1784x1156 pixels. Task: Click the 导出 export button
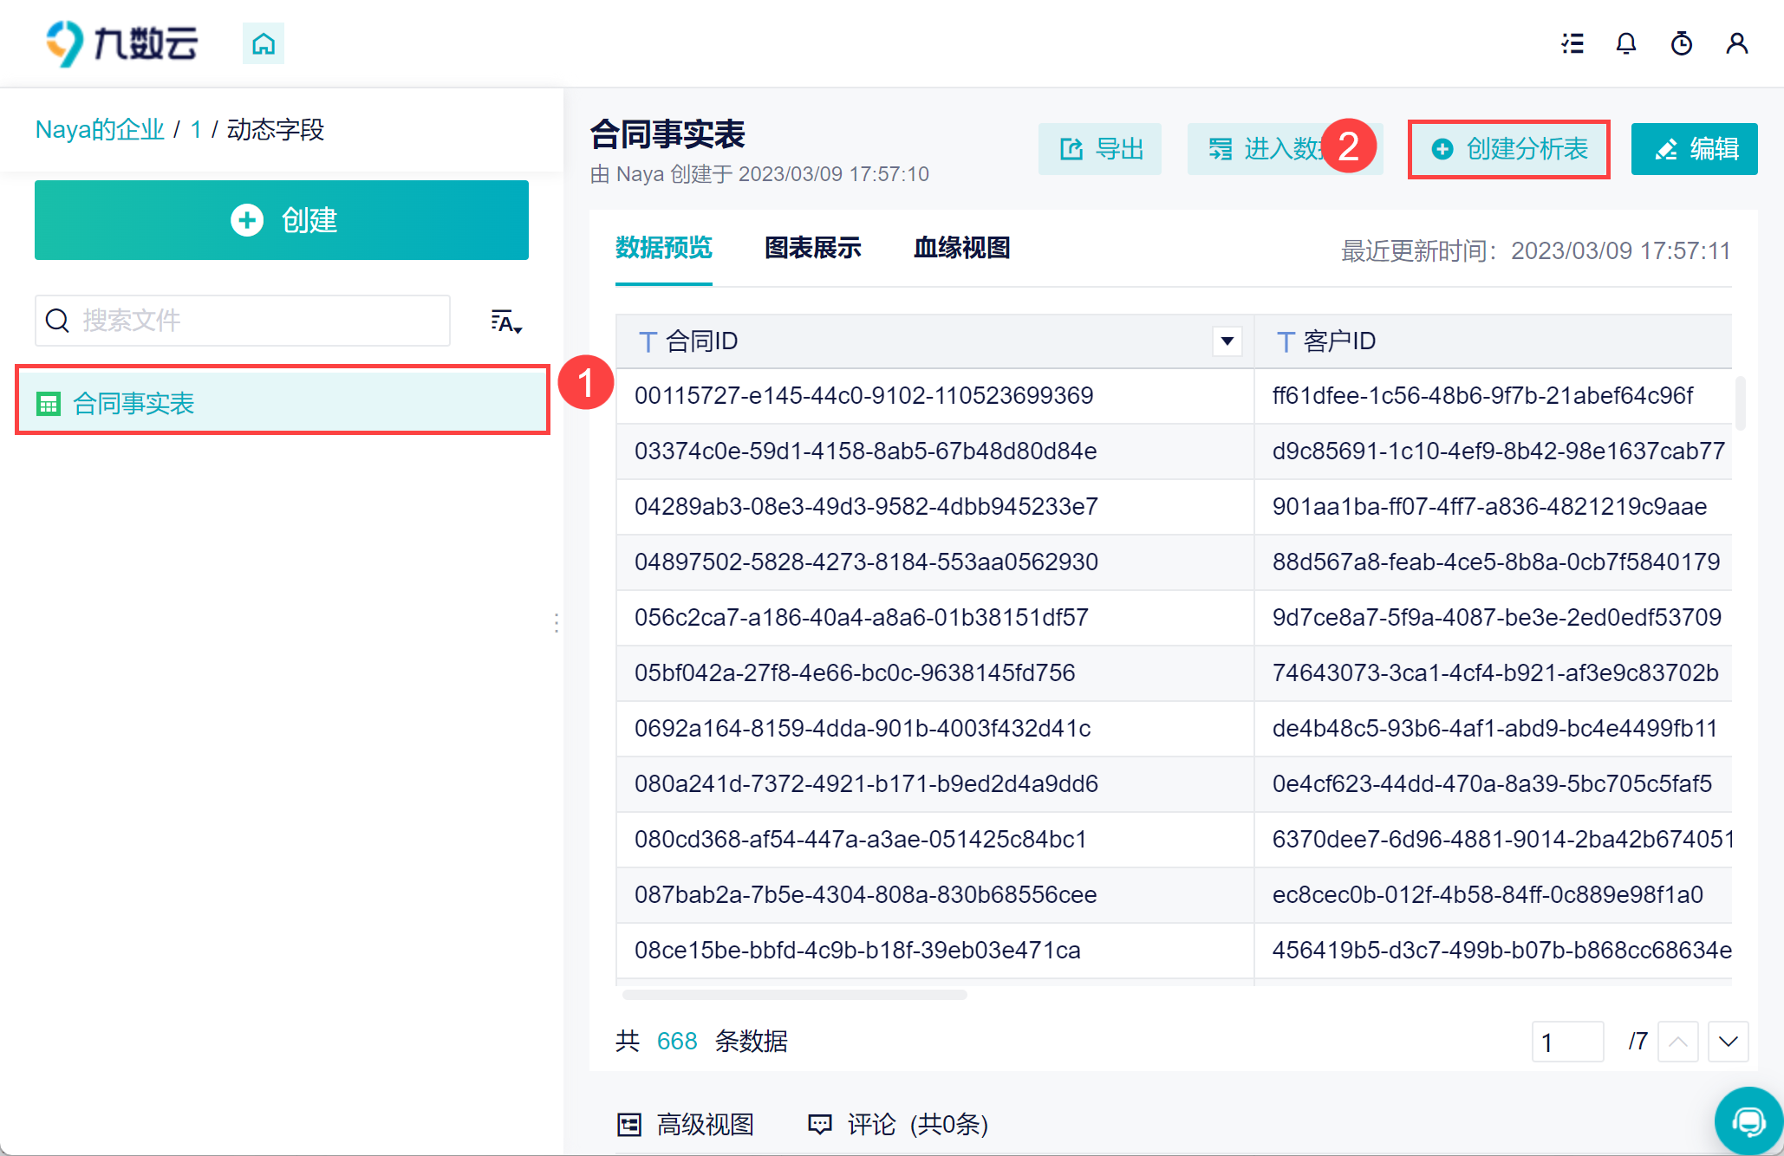pyautogui.click(x=1100, y=149)
